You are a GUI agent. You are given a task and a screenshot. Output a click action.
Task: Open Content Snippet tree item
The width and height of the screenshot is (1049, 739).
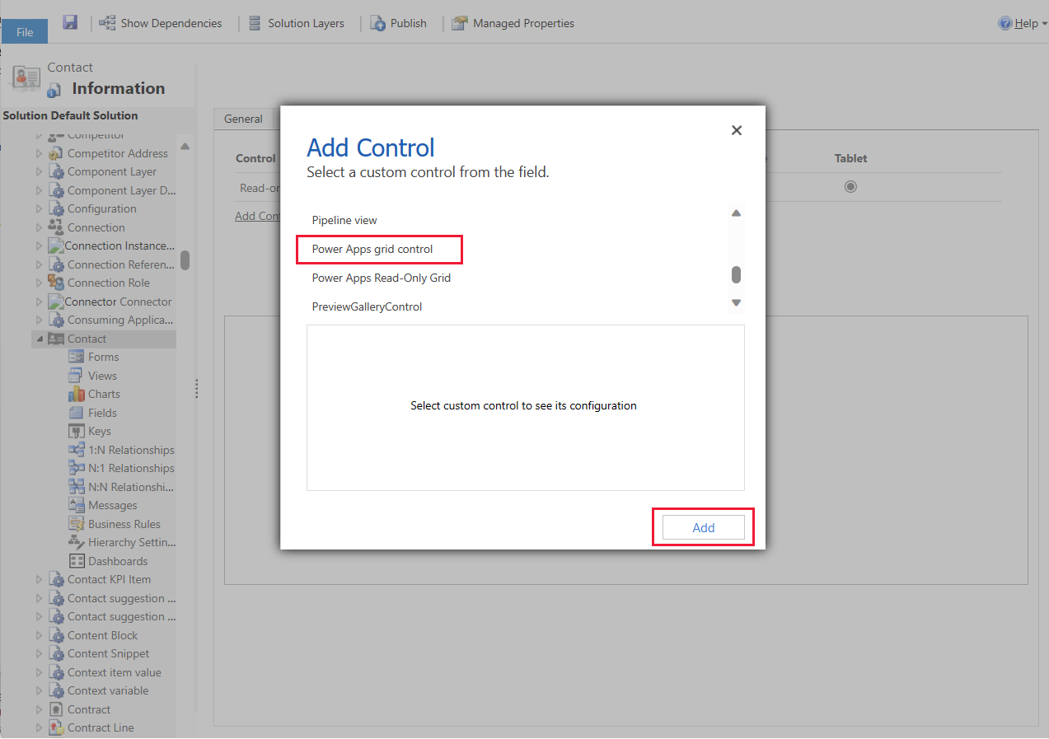coord(108,653)
